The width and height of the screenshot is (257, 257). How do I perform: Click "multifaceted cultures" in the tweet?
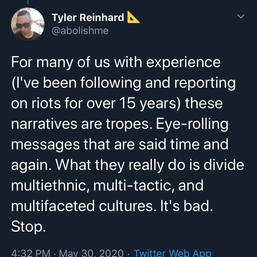pos(82,206)
